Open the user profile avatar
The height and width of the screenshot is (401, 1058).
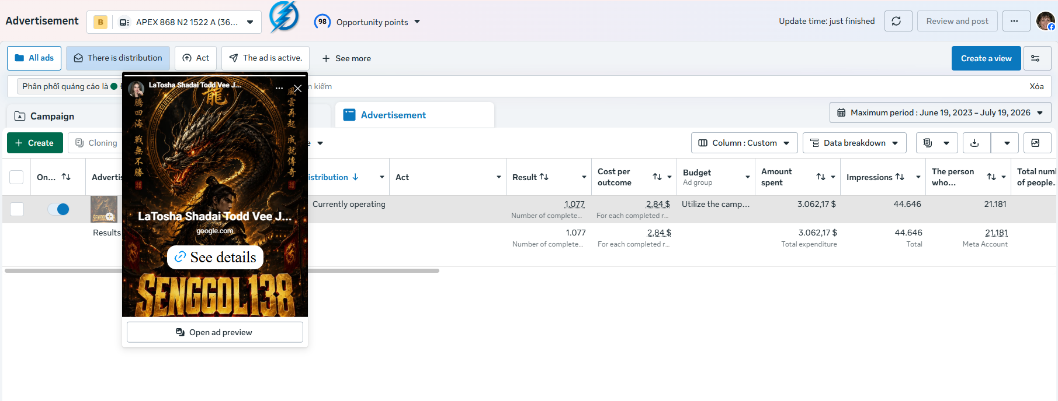(1045, 21)
